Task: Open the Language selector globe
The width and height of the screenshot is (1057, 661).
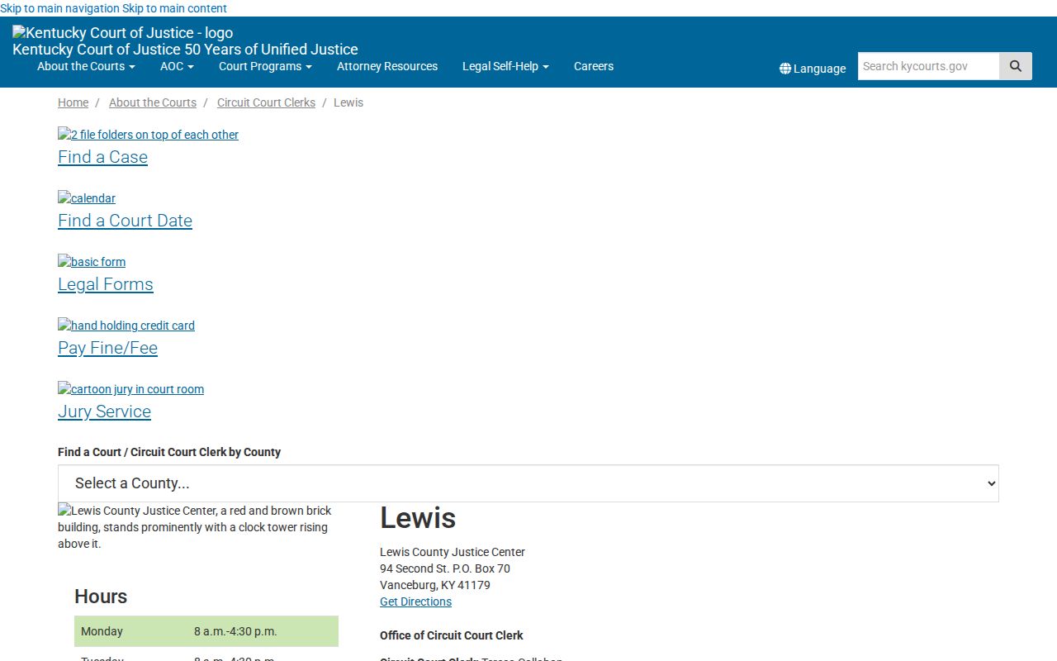Action: [x=813, y=69]
